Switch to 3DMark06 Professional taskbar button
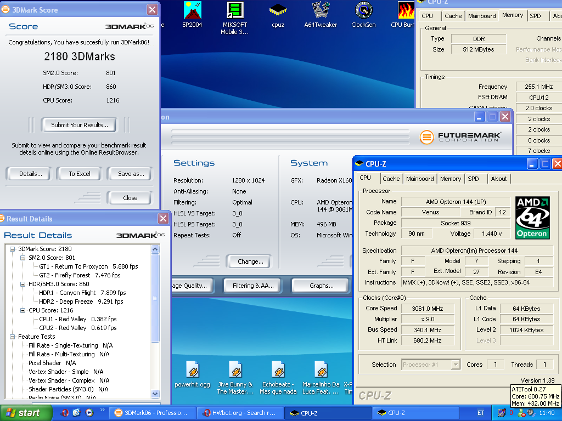 point(151,413)
